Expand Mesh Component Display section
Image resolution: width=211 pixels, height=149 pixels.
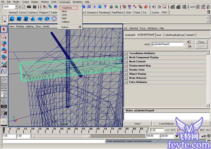[x=126, y=57]
